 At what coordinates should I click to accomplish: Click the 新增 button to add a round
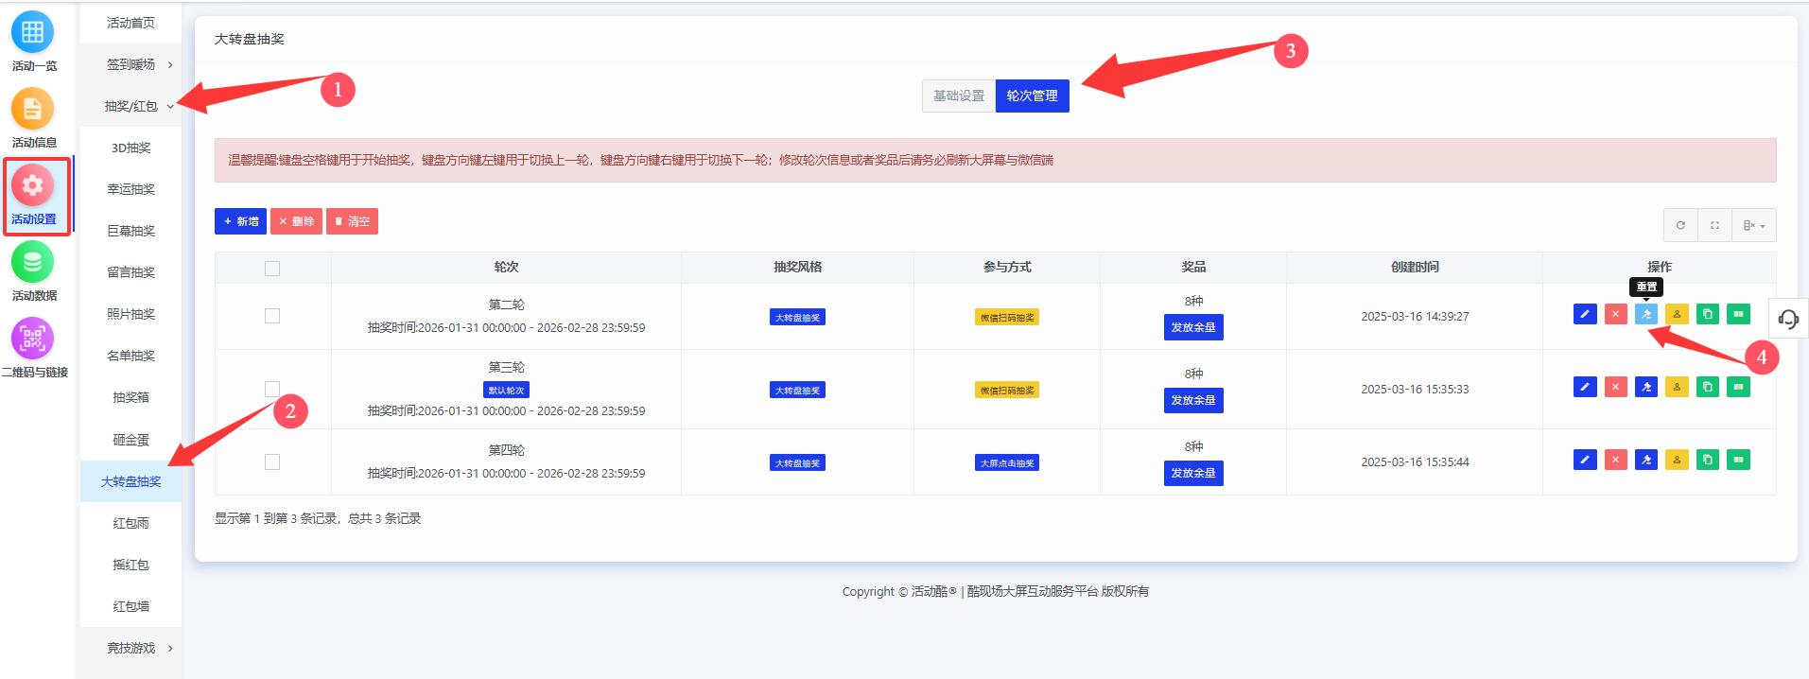tap(240, 221)
